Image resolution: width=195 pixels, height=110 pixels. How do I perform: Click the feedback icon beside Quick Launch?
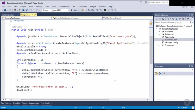pyautogui.click(x=146, y=2)
